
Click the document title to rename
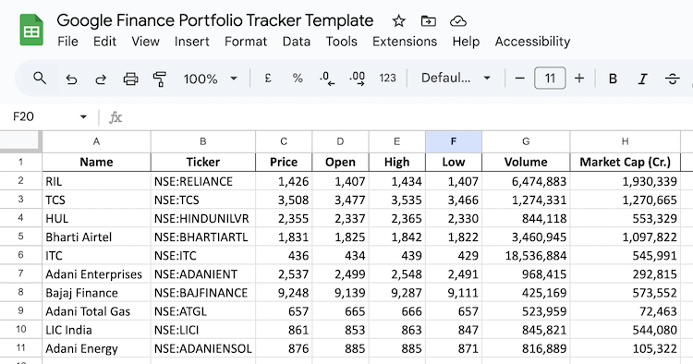(x=215, y=20)
